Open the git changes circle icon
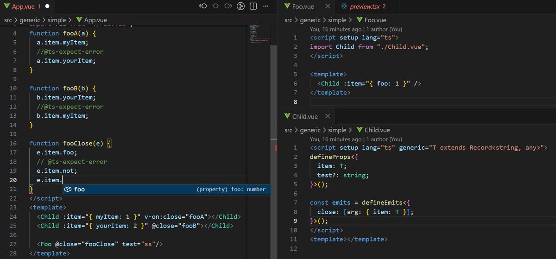556x259 pixels. (240, 6)
